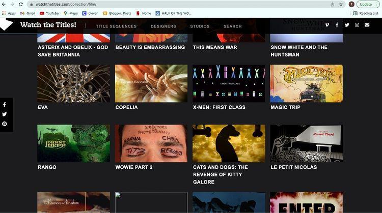The width and height of the screenshot is (382, 213).
Task: Open the Magic Trip thumbnail
Action: (307, 83)
